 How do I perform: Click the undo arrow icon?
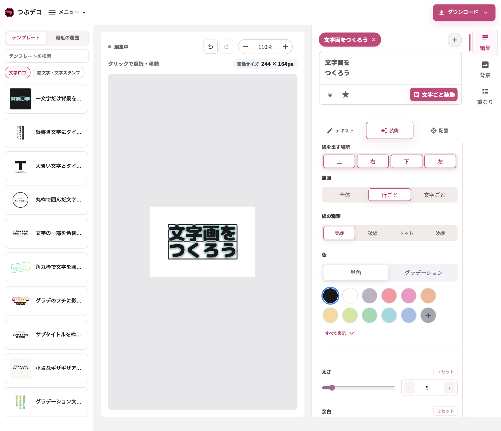(211, 47)
